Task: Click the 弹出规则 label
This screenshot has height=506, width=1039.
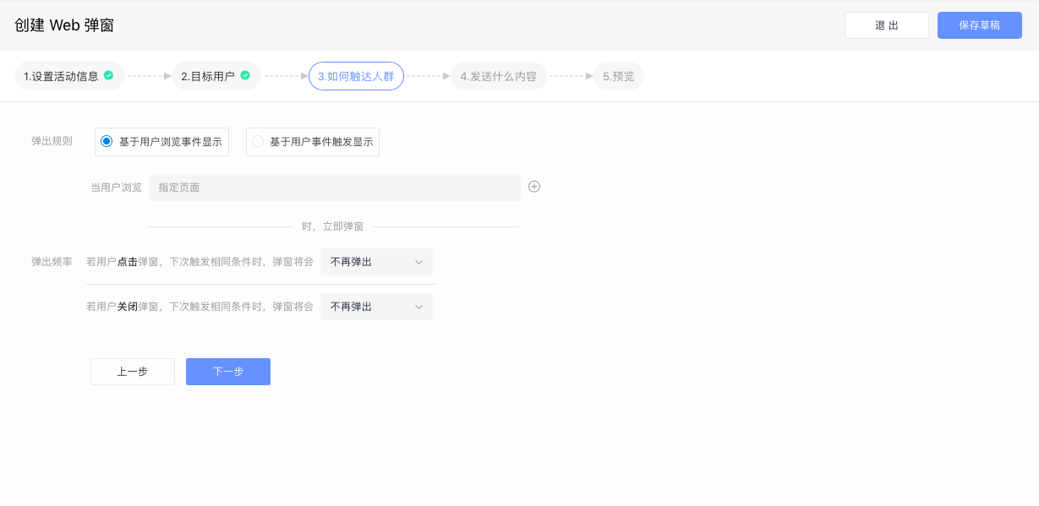Action: pyautogui.click(x=52, y=141)
